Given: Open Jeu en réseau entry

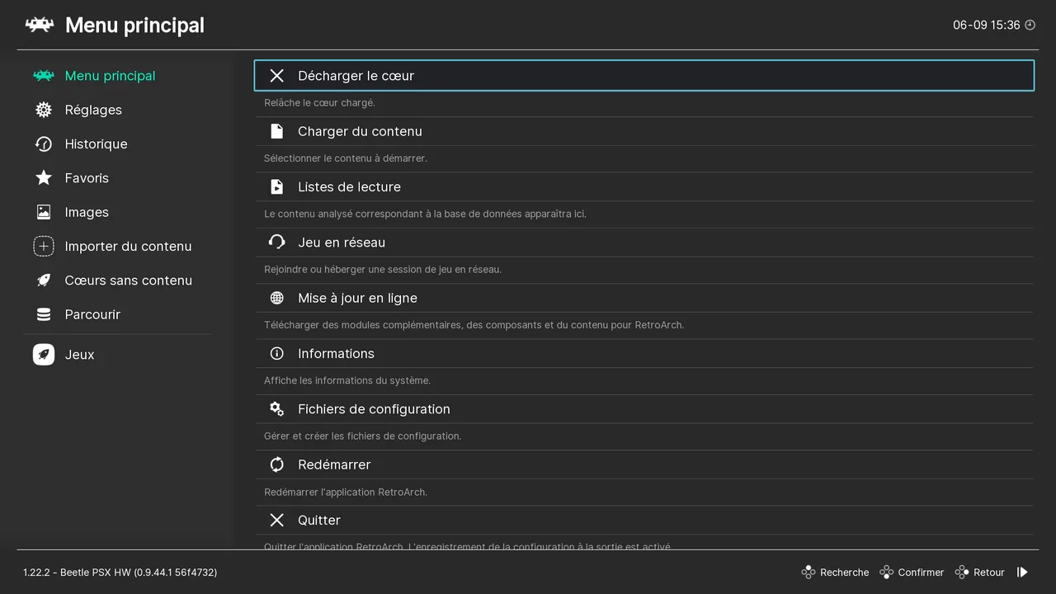Looking at the screenshot, I should click(x=643, y=243).
